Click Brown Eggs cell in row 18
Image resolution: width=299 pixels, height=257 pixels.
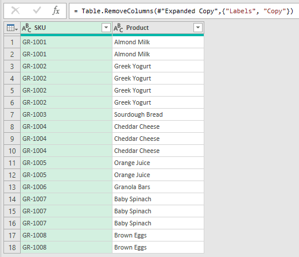click(158, 247)
